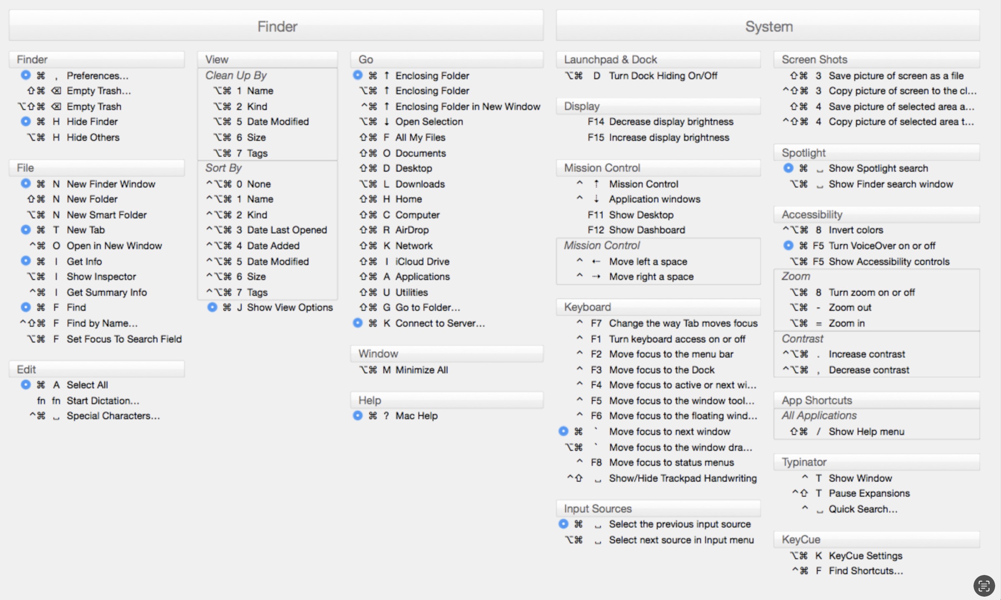Click the blue dot beside Turn VoiceOver on or off
Screen dimensions: 1001x600
[x=788, y=245]
